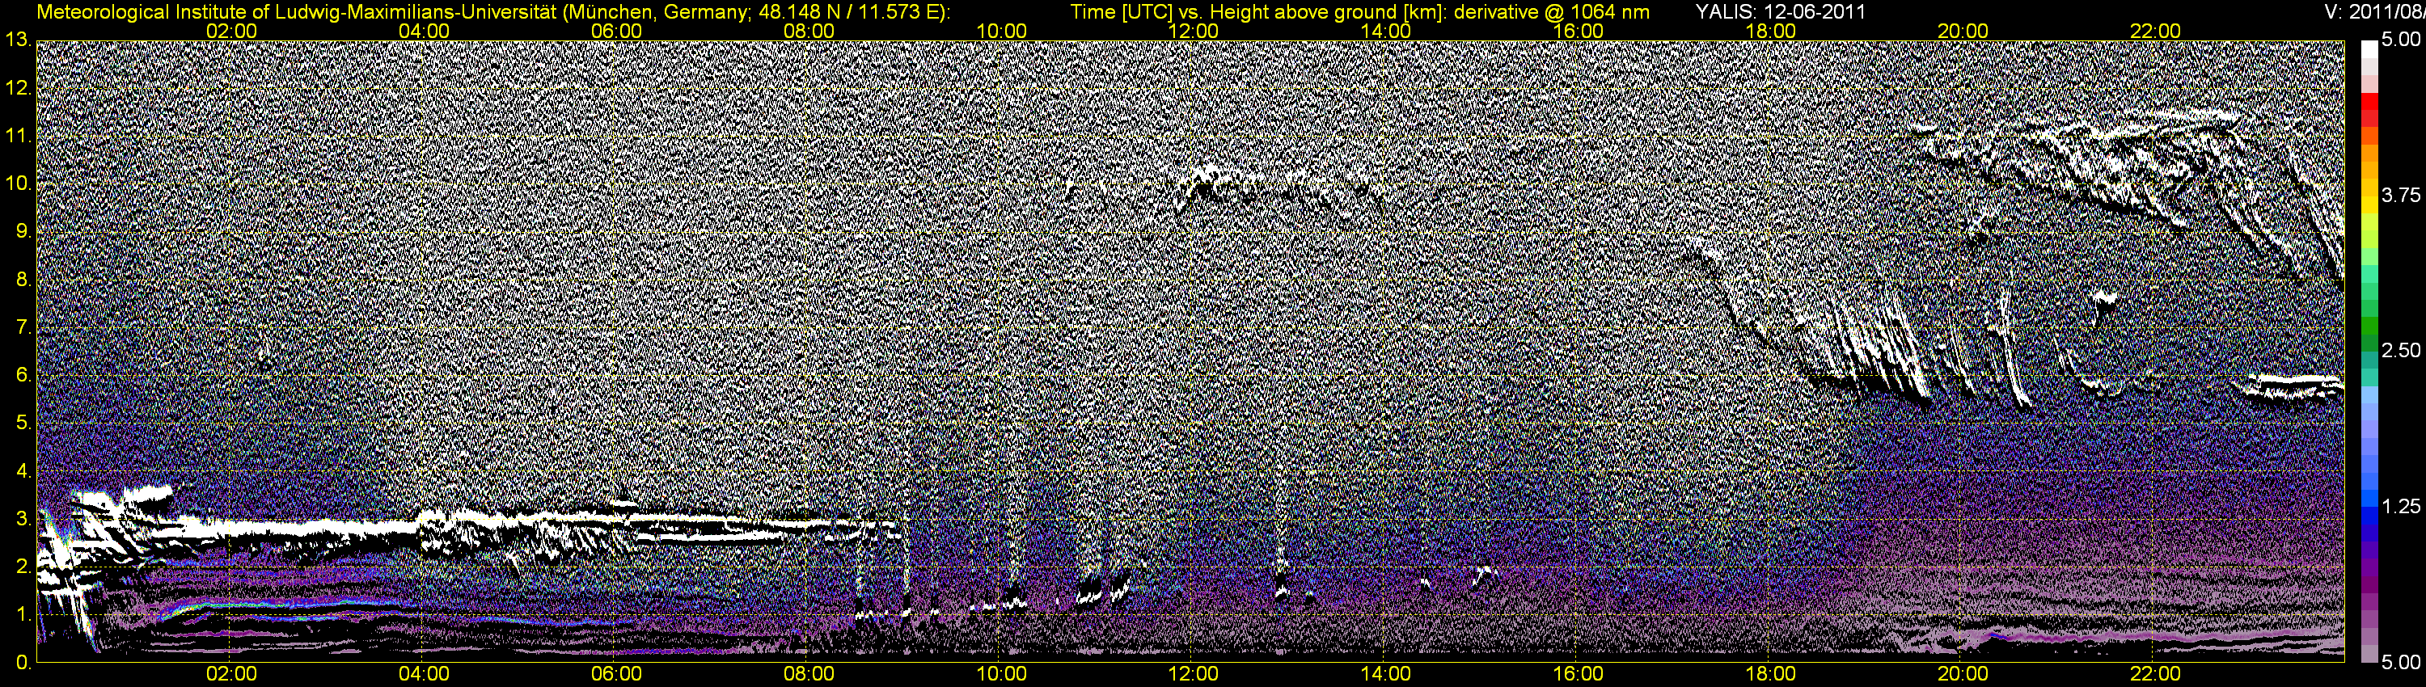Click the 06:00 label on the lower time axis
The height and width of the screenshot is (687, 2426).
click(x=617, y=675)
